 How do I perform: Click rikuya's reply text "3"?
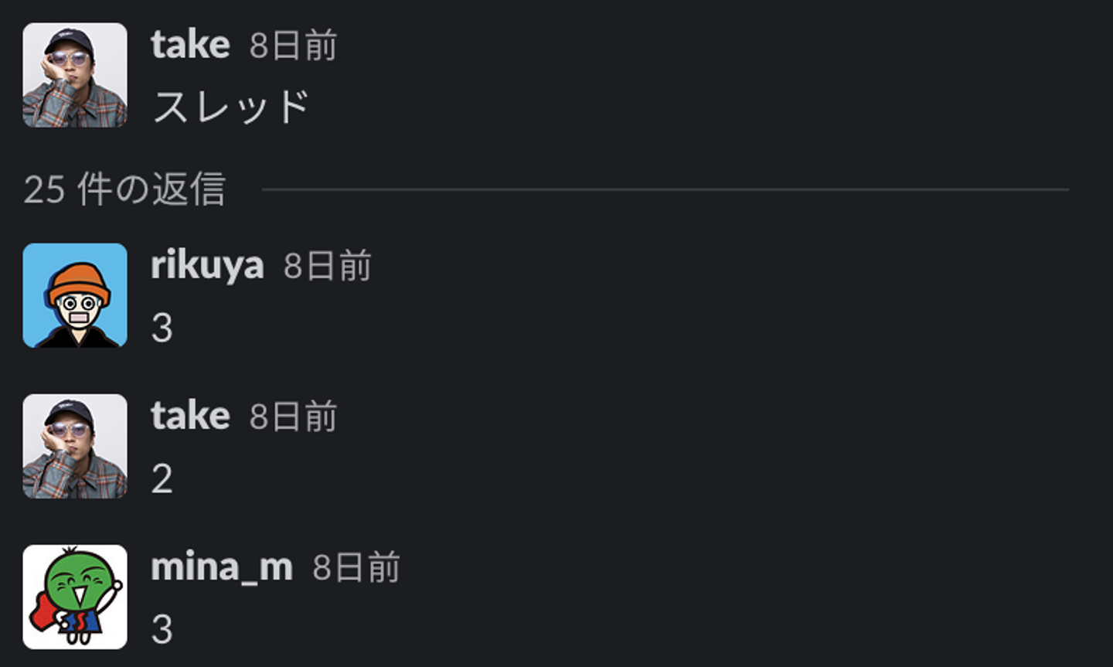click(162, 328)
